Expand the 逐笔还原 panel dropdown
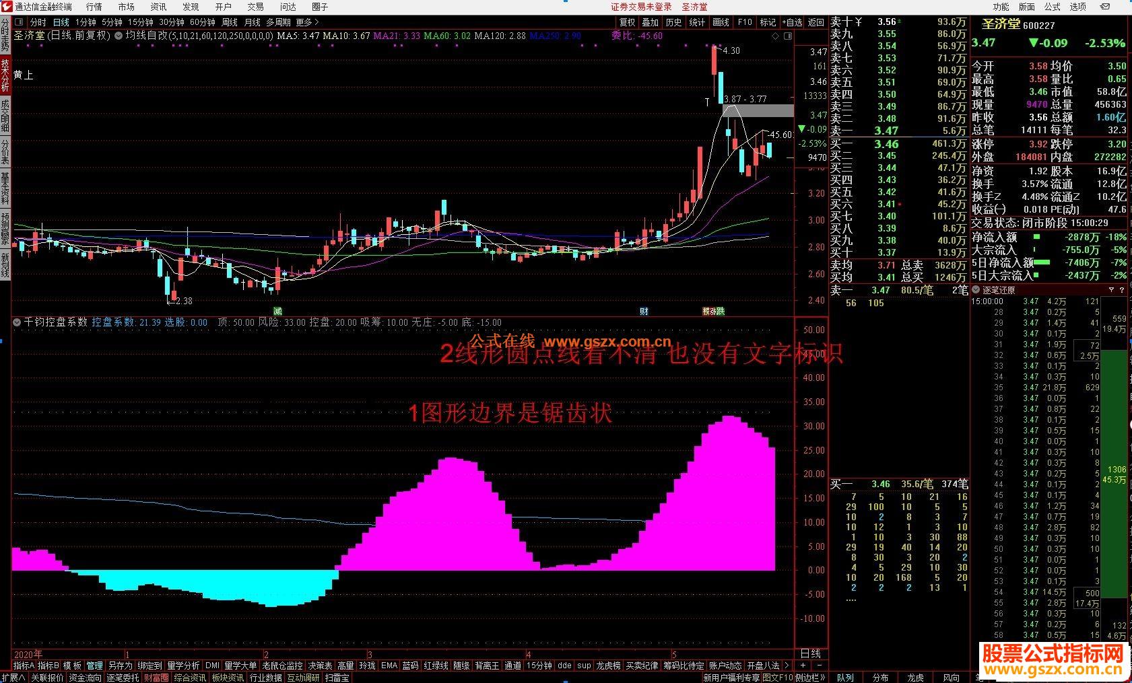 976,290
